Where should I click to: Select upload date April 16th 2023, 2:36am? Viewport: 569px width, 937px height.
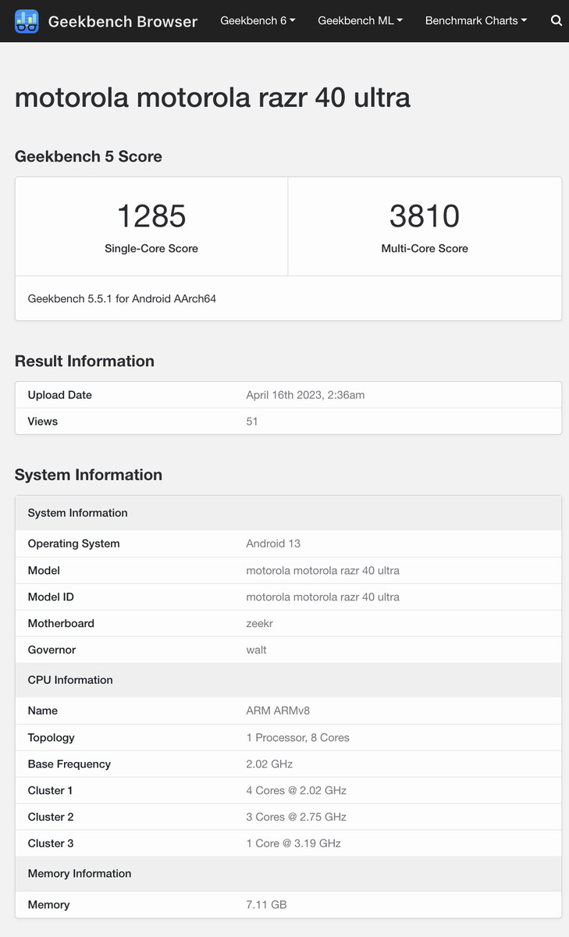tap(305, 395)
